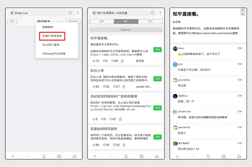Install the 彩云小译 script
Viewport: 252px width, 167px height.
157,79
